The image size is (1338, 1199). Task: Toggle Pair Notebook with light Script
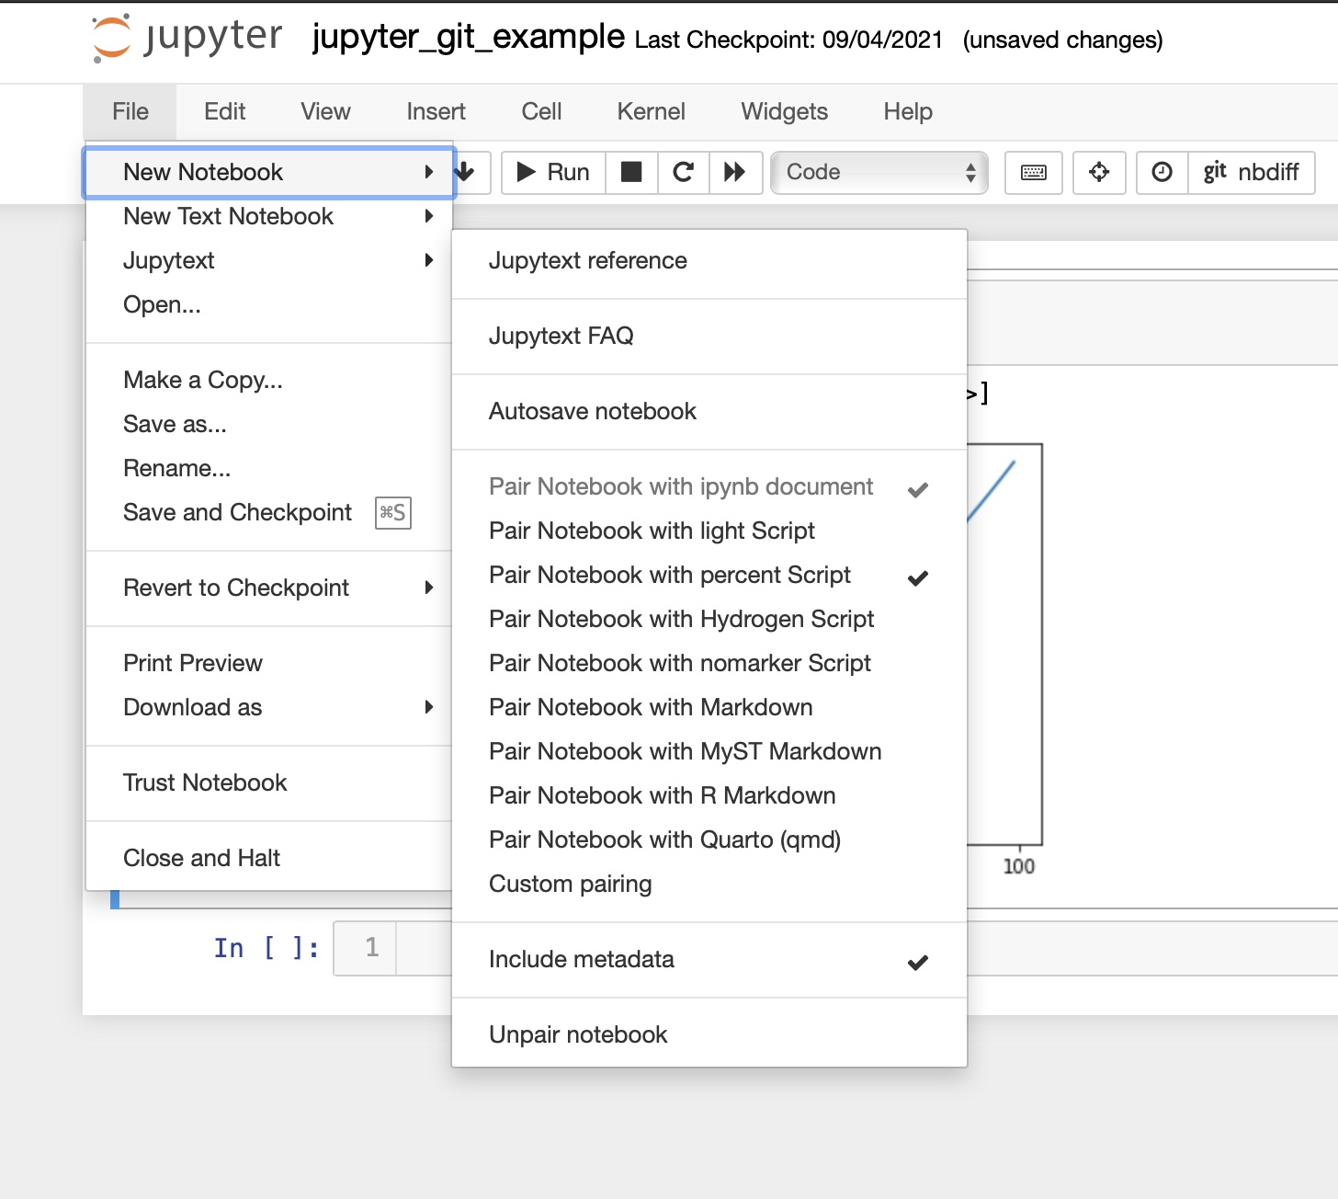[709, 531]
